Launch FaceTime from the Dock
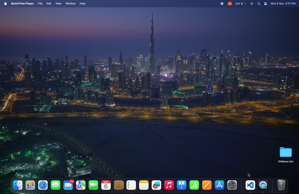Screen dimensions: 299x194 [93, 185]
